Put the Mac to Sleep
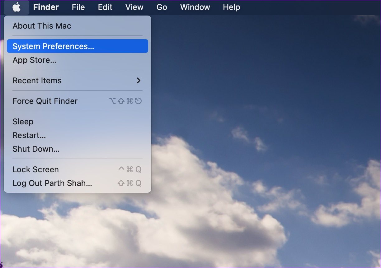Viewport: 381px width, 268px height. click(x=77, y=122)
